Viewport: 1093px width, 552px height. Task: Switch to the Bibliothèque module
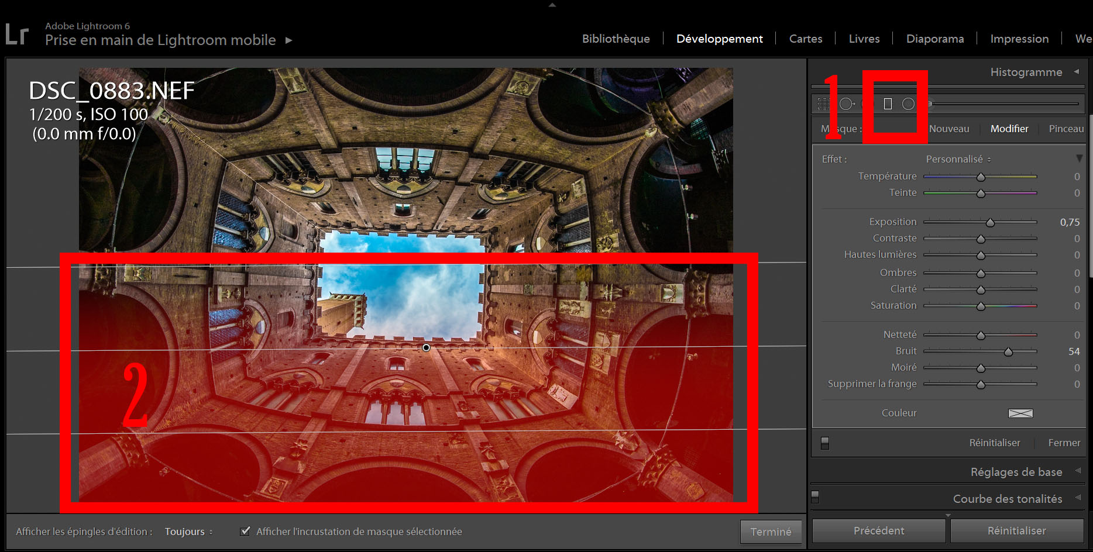(x=616, y=39)
